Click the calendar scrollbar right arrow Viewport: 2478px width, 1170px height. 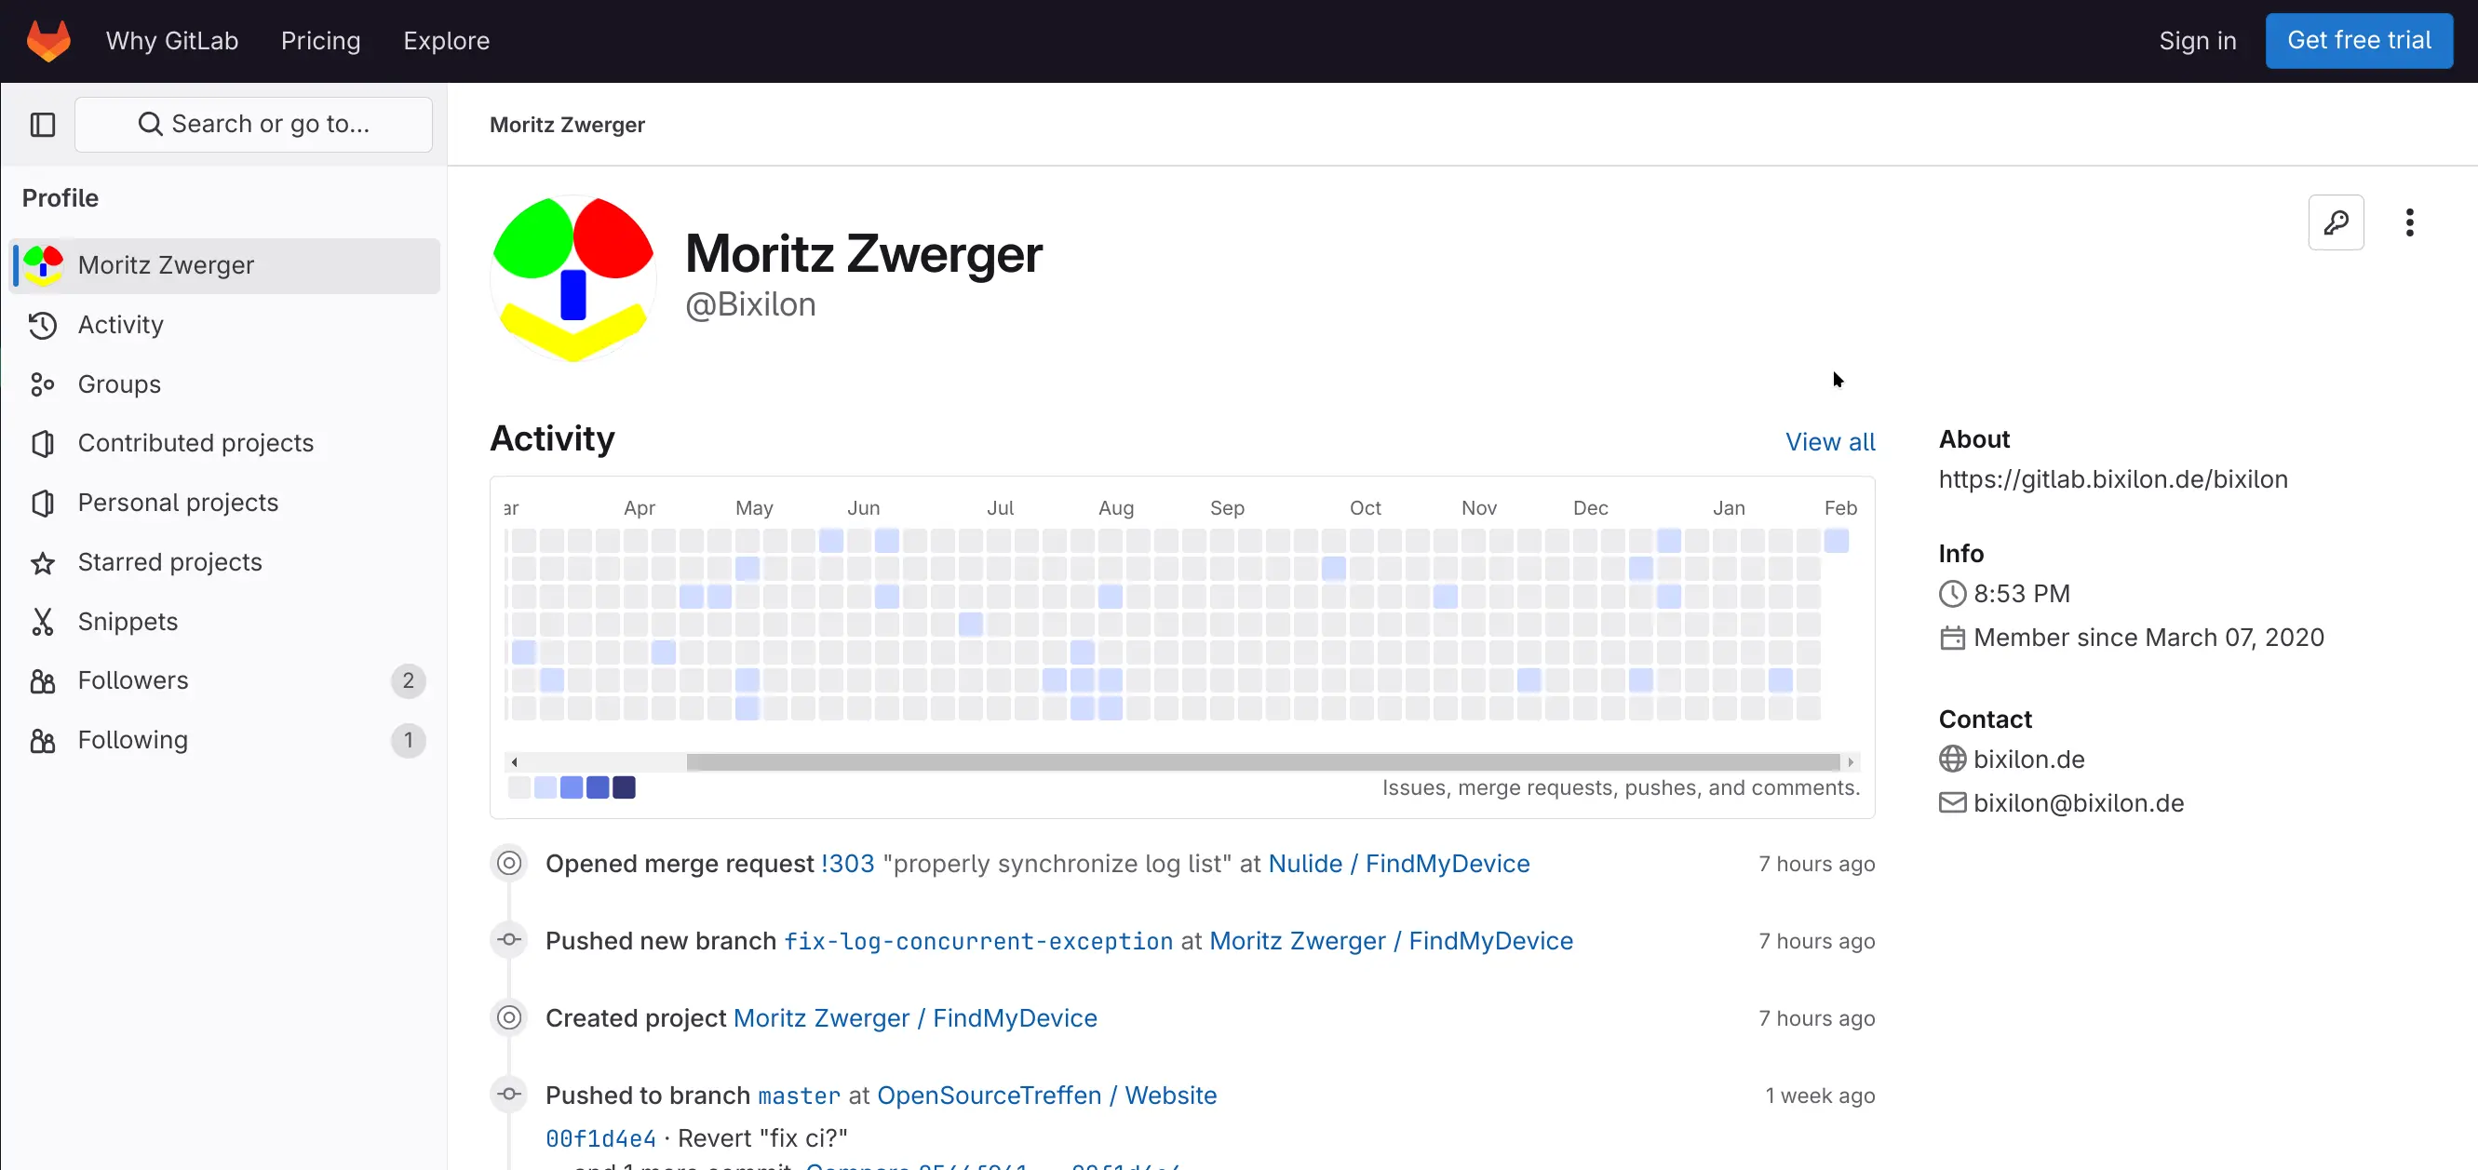(x=1850, y=762)
